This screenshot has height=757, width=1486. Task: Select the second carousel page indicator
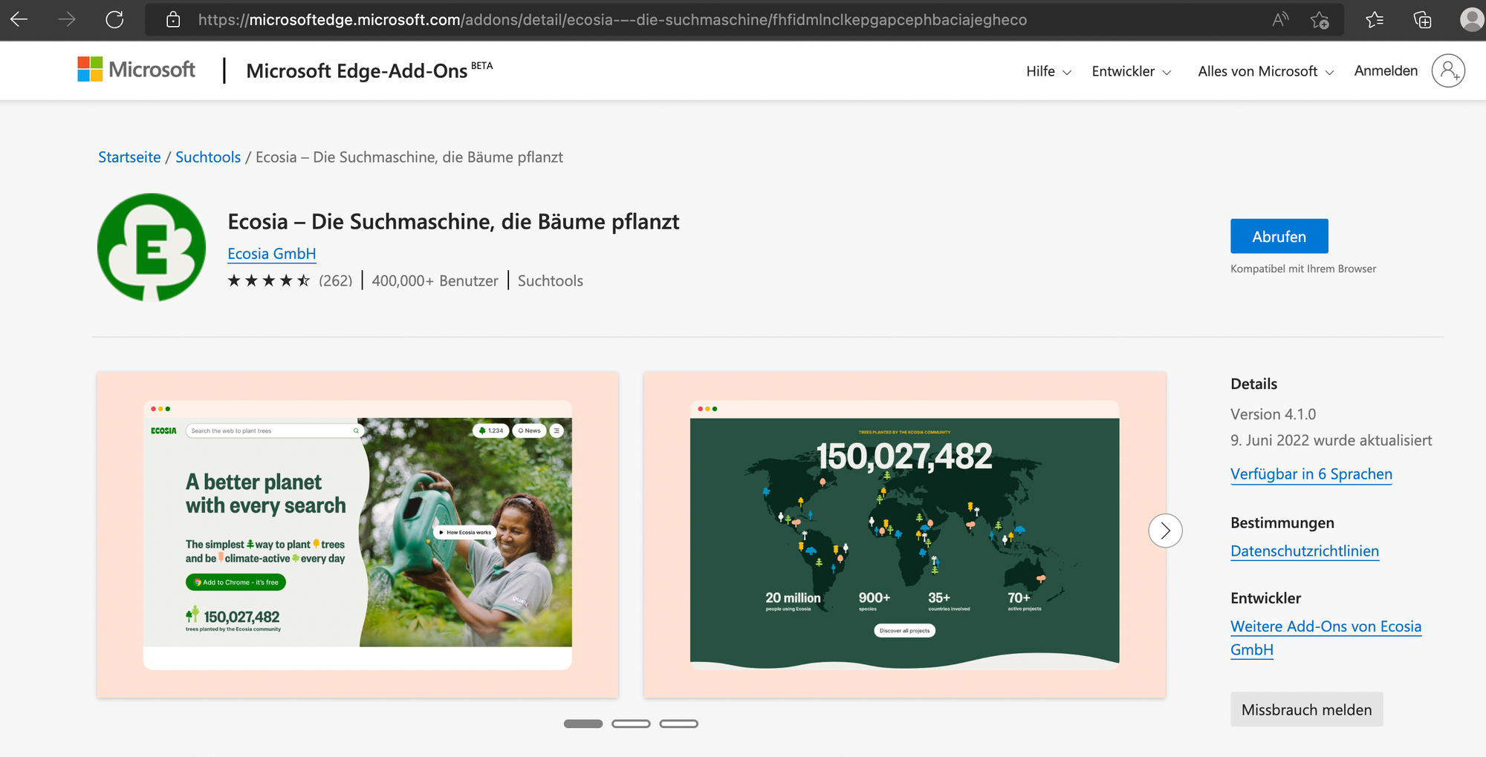(631, 724)
